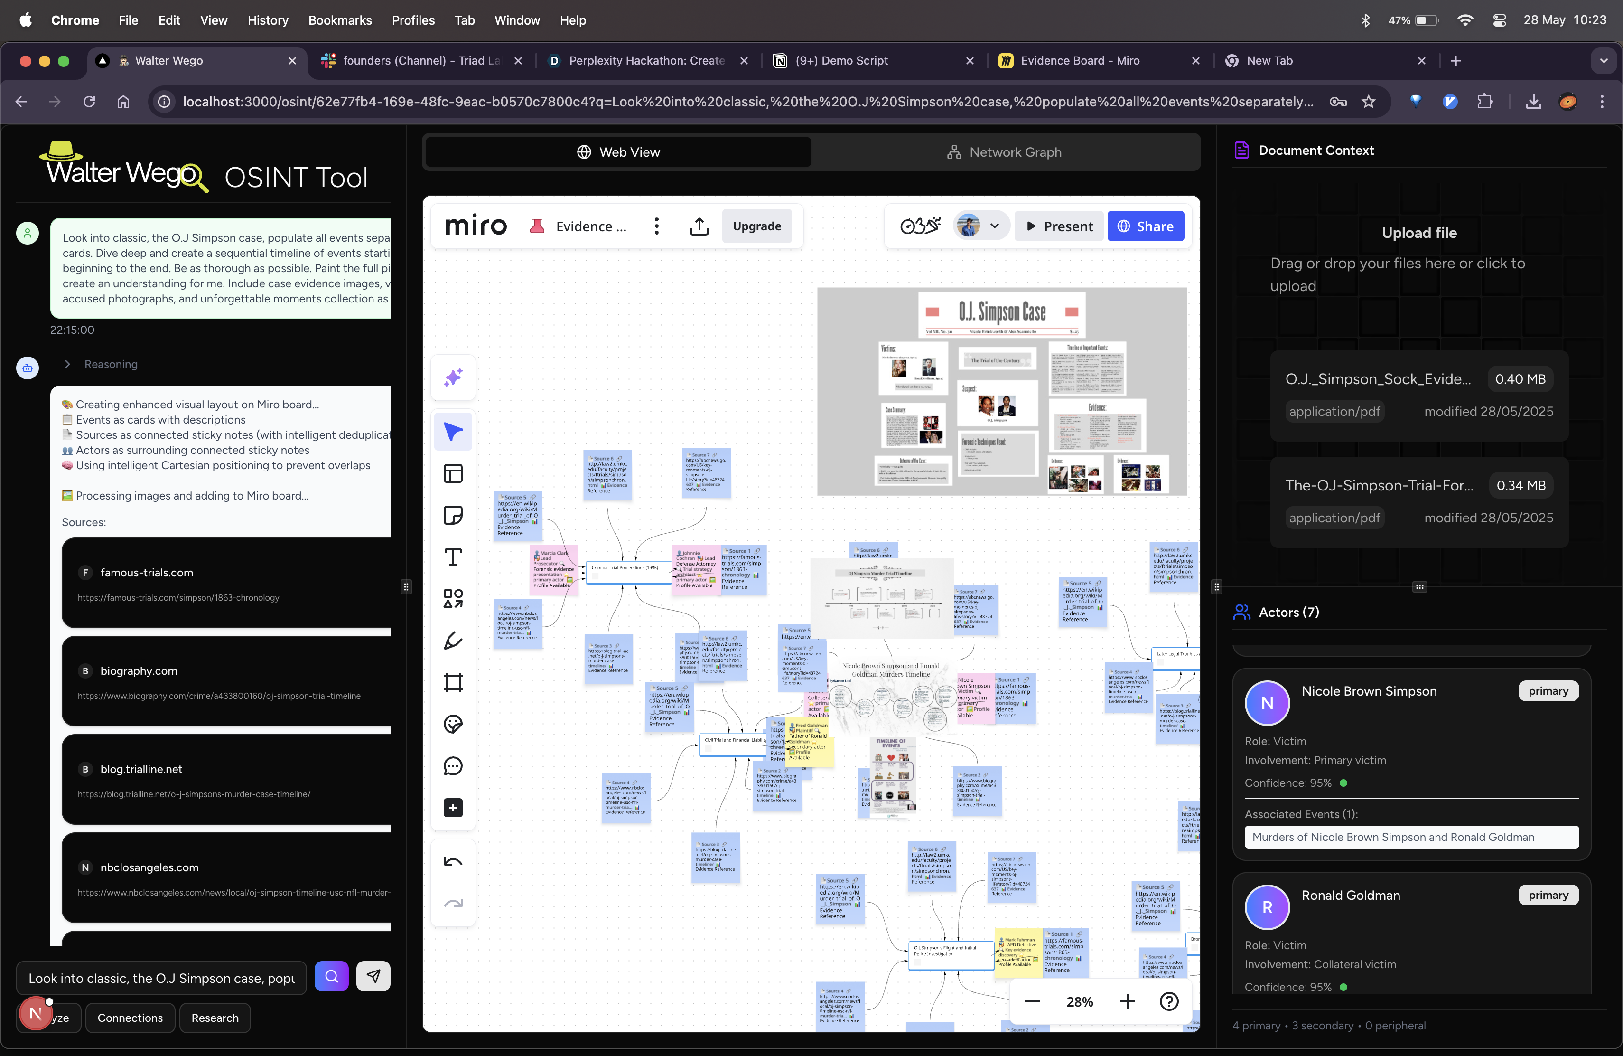Click the query input field
The height and width of the screenshot is (1056, 1623).
coord(162,978)
